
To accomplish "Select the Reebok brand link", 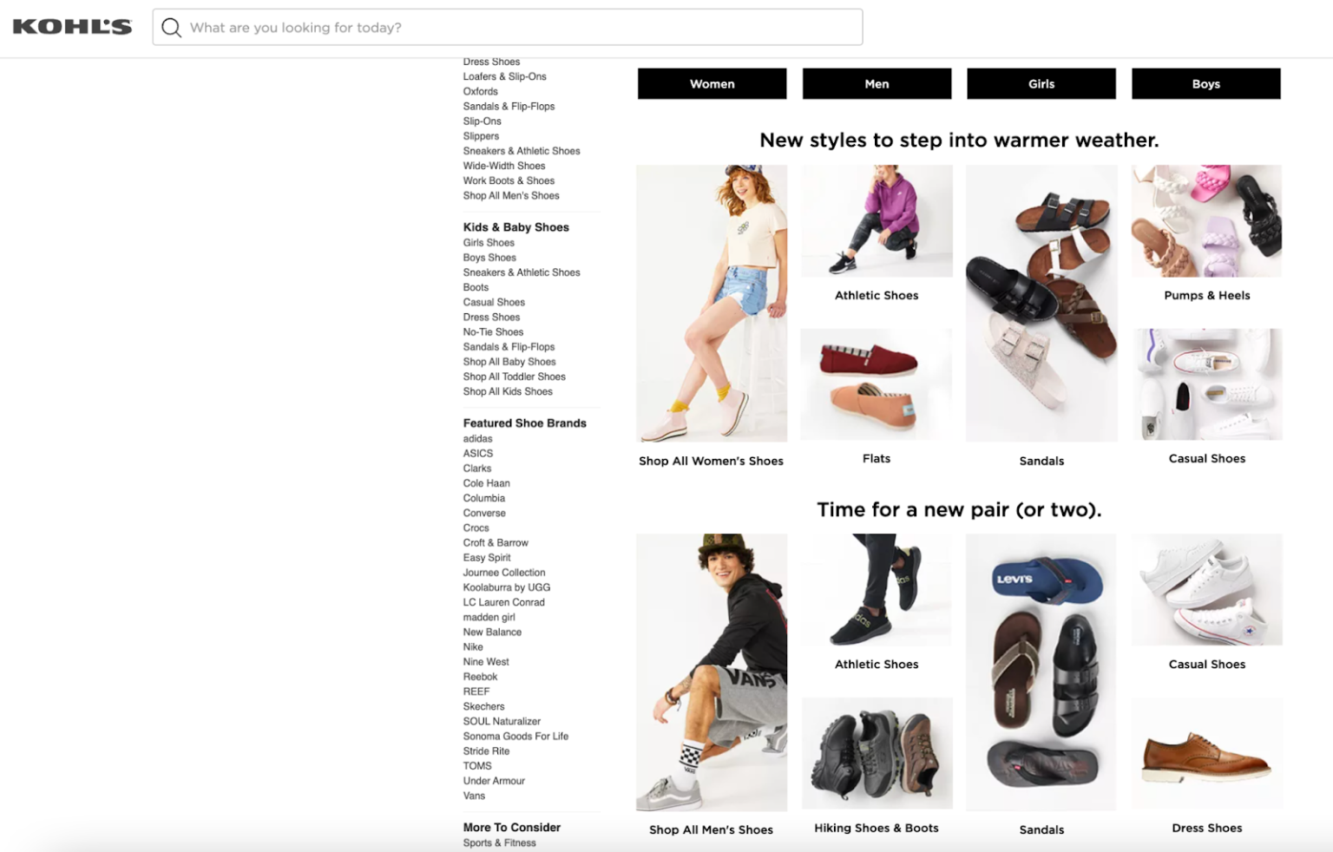I will [480, 677].
